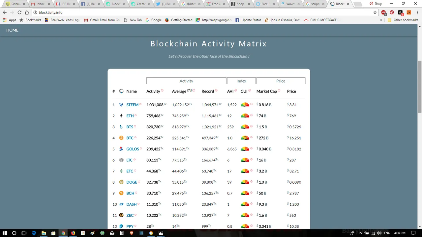Click the taskbar clock showing 4:26 PM
The height and width of the screenshot is (237, 422).
tap(400, 233)
